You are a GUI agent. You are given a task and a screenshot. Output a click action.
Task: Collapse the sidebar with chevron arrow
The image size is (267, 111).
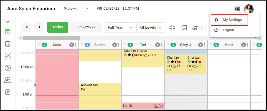click(x=8, y=22)
